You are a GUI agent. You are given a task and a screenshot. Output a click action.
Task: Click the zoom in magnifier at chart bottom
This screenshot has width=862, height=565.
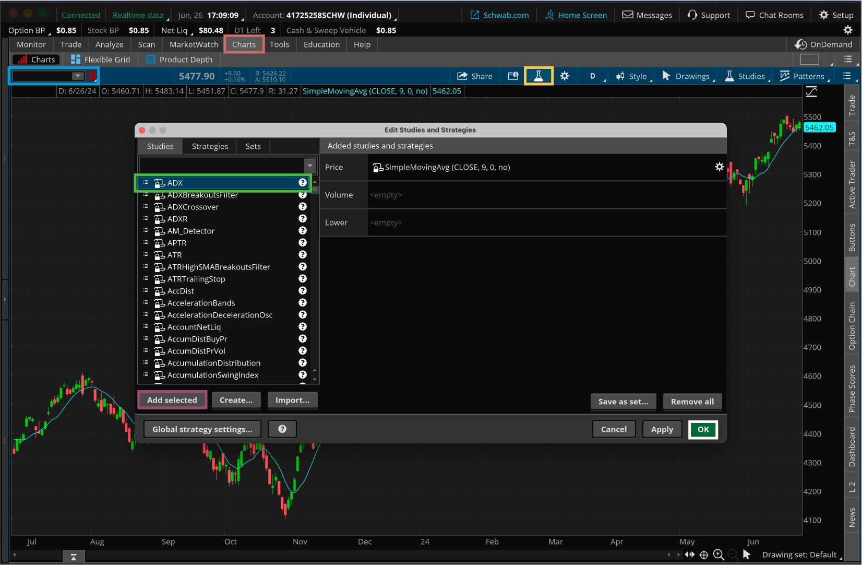coord(719,555)
